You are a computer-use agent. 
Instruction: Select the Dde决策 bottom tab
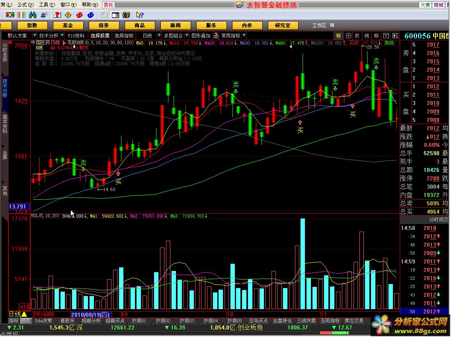click(x=43, y=321)
